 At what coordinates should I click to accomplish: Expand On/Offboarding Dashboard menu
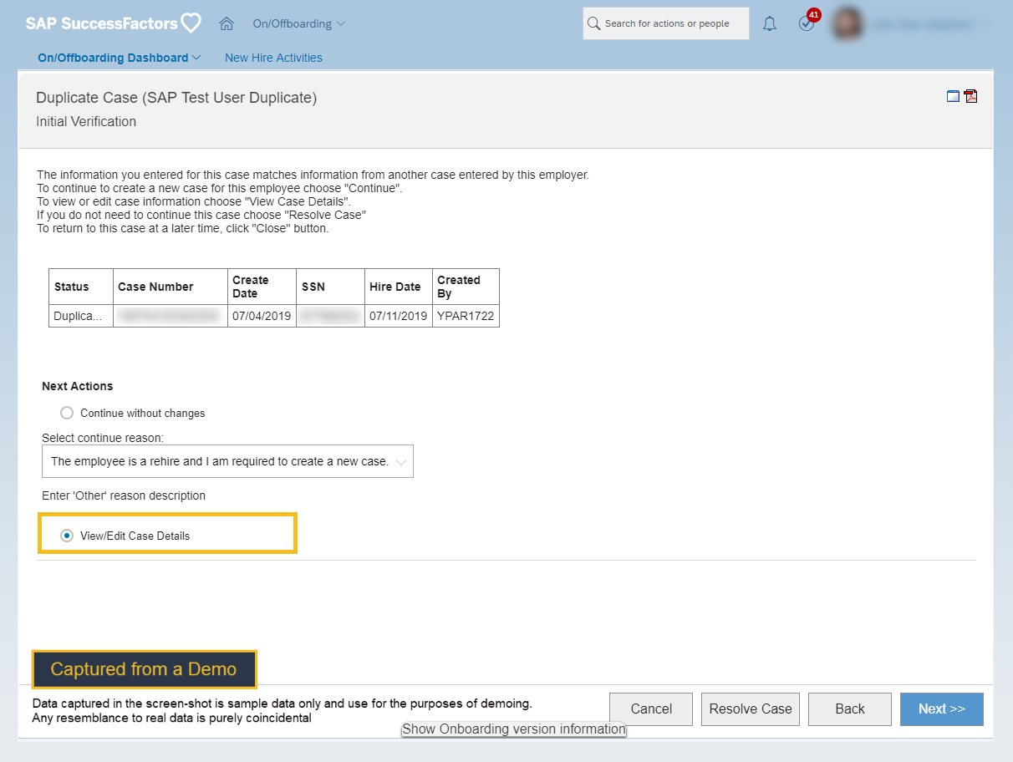pyautogui.click(x=120, y=58)
